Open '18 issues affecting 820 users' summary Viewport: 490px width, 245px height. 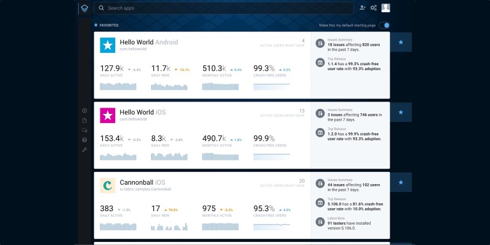pyautogui.click(x=354, y=47)
